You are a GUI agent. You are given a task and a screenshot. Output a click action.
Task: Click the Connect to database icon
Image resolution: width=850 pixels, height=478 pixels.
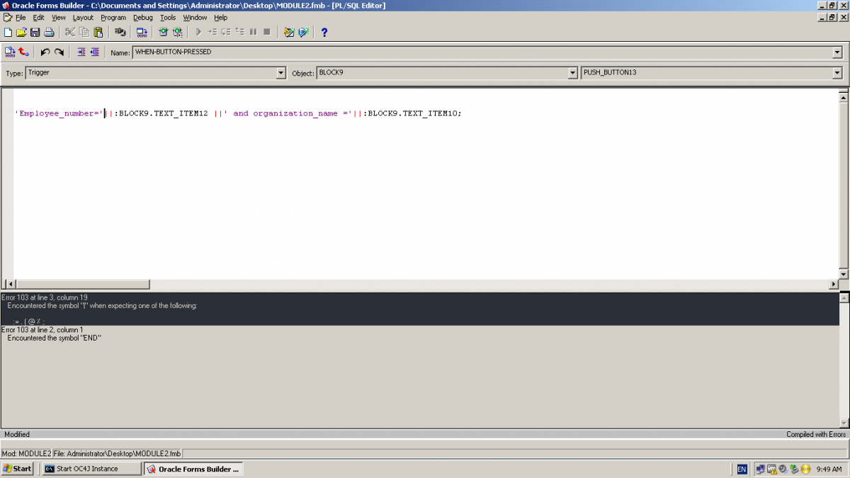120,32
